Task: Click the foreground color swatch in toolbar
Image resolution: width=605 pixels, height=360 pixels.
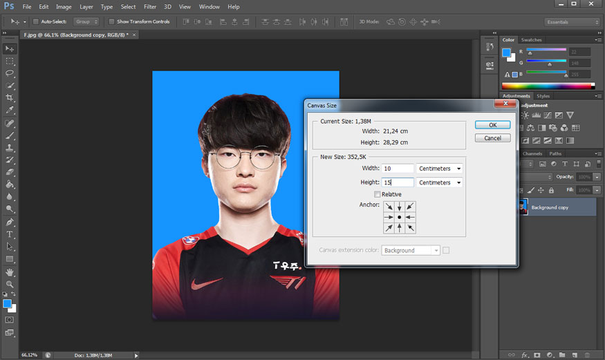Action: (7, 304)
